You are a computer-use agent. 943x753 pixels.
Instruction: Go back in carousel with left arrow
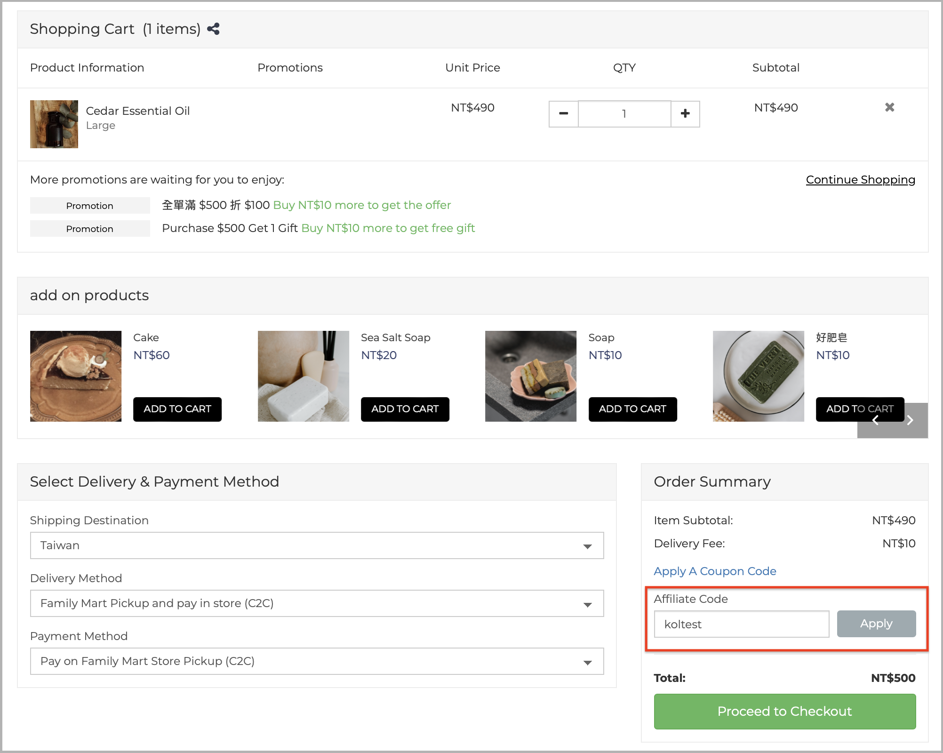tap(875, 420)
